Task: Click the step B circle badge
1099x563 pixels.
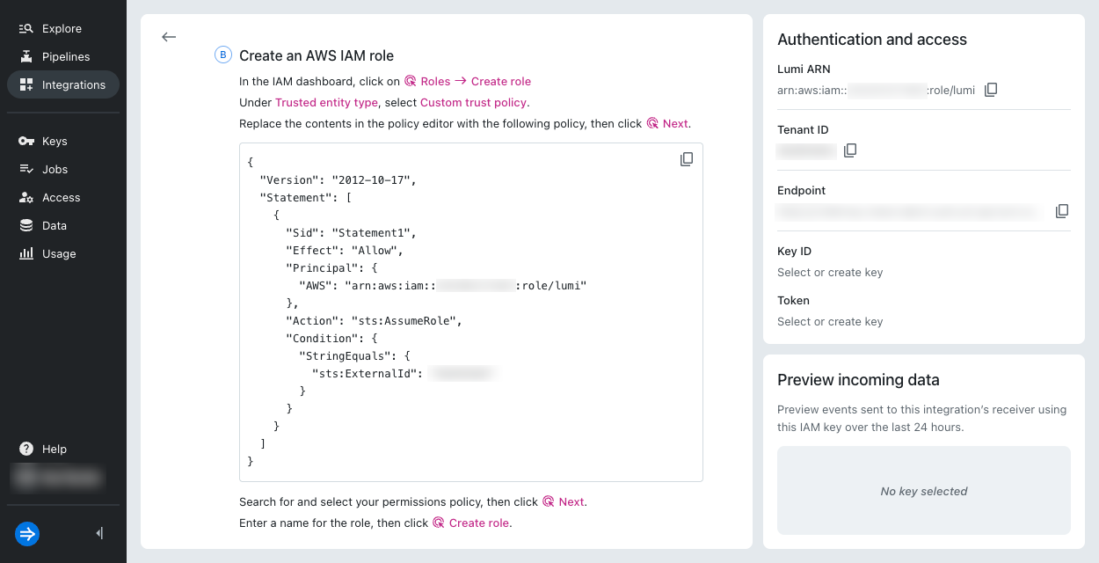Action: point(223,55)
